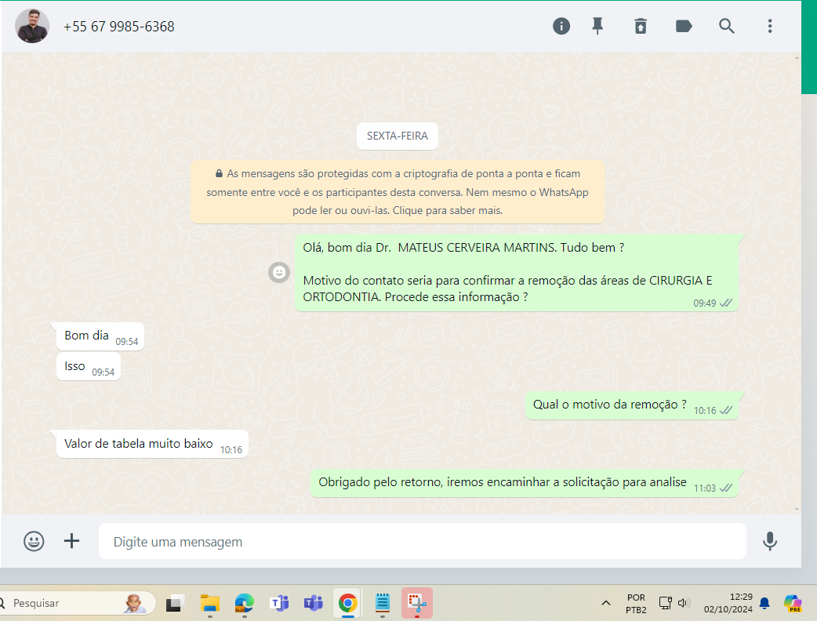Open the emoji picker

34,541
